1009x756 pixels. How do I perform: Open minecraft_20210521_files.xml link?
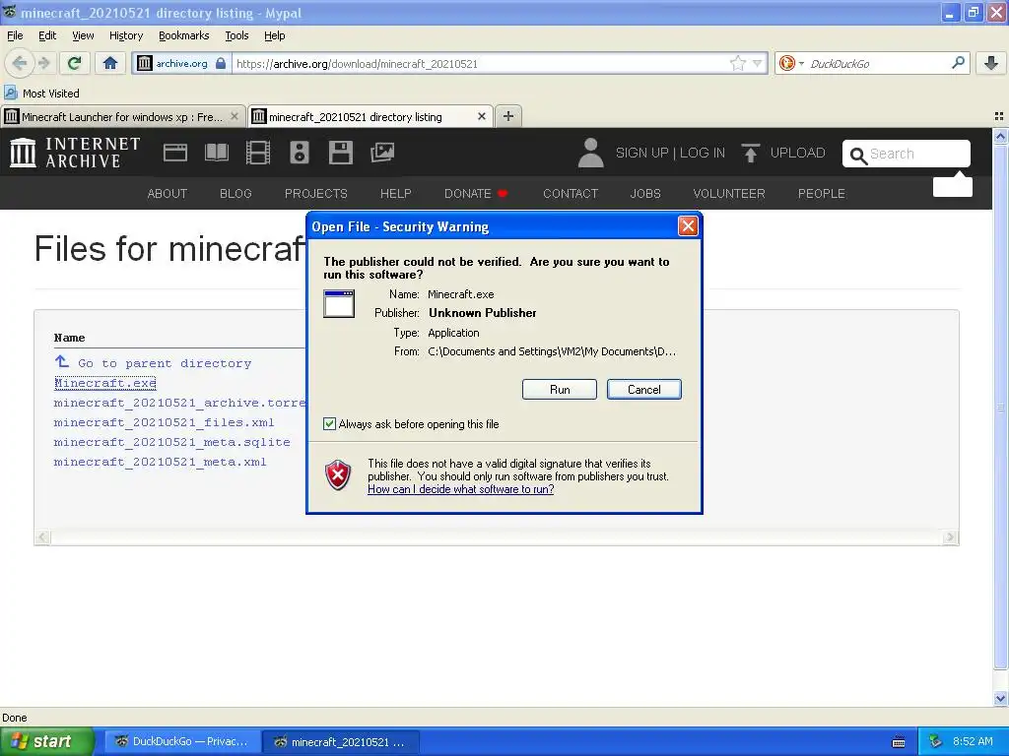pyautogui.click(x=165, y=422)
